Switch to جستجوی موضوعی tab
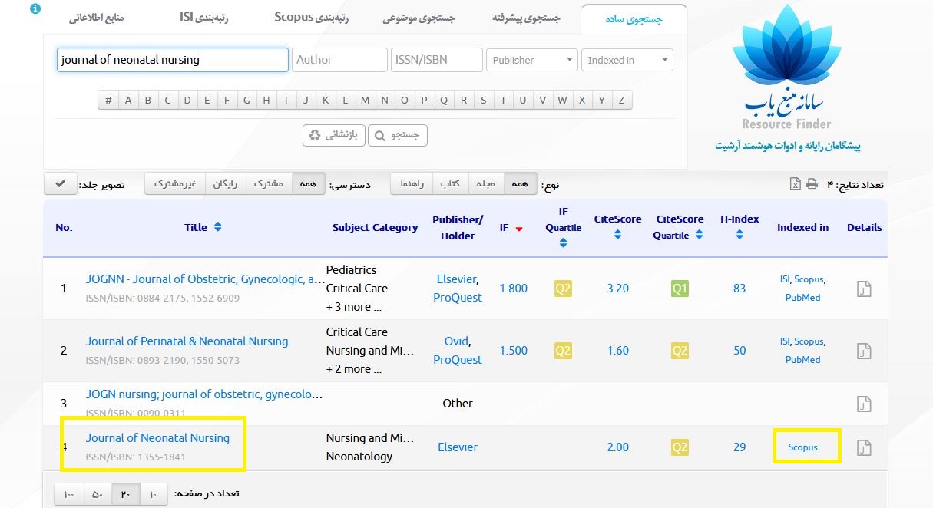 tap(419, 18)
